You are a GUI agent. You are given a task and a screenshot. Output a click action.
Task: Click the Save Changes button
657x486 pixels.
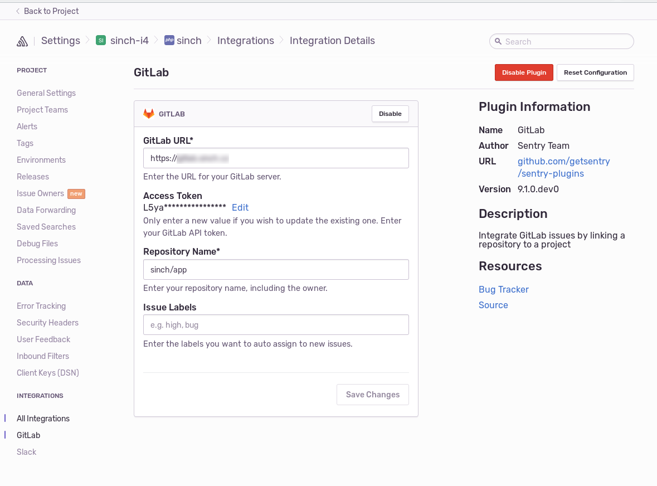(x=372, y=395)
